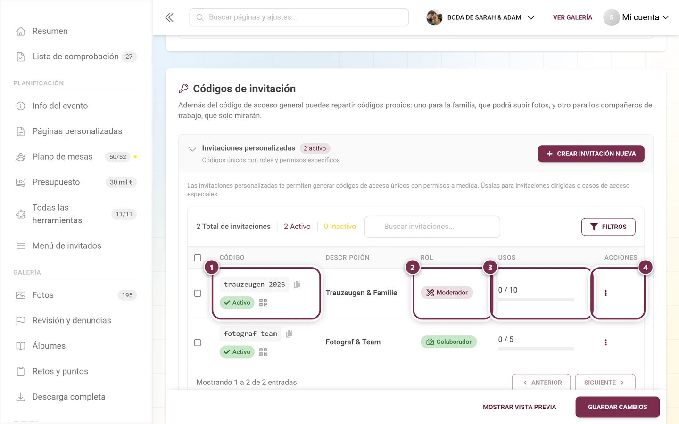Click usage progress bar for 0 / 10
Image resolution: width=679 pixels, height=424 pixels.
point(536,300)
